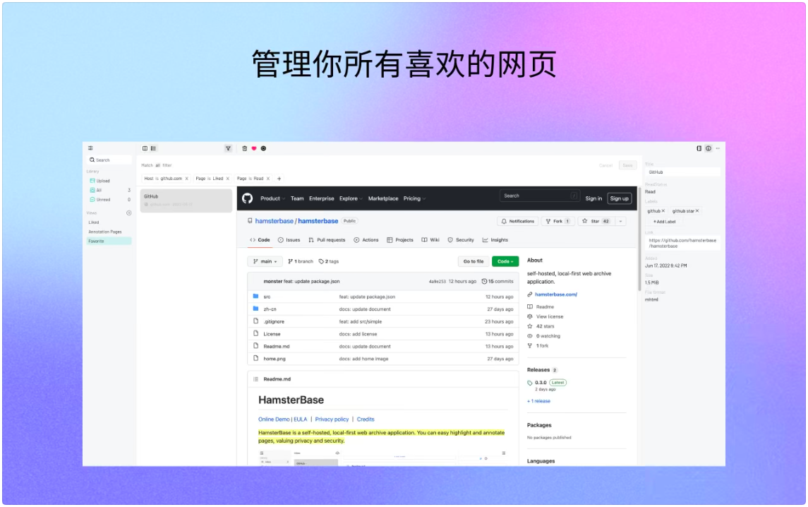Toggle the read status circle icon
The image size is (808, 507).
(263, 148)
